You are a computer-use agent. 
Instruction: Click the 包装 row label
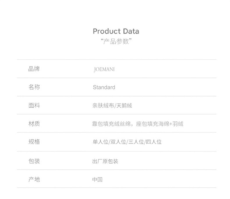tap(34, 161)
